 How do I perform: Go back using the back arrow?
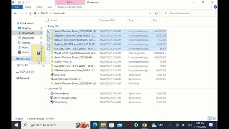click(x=15, y=13)
